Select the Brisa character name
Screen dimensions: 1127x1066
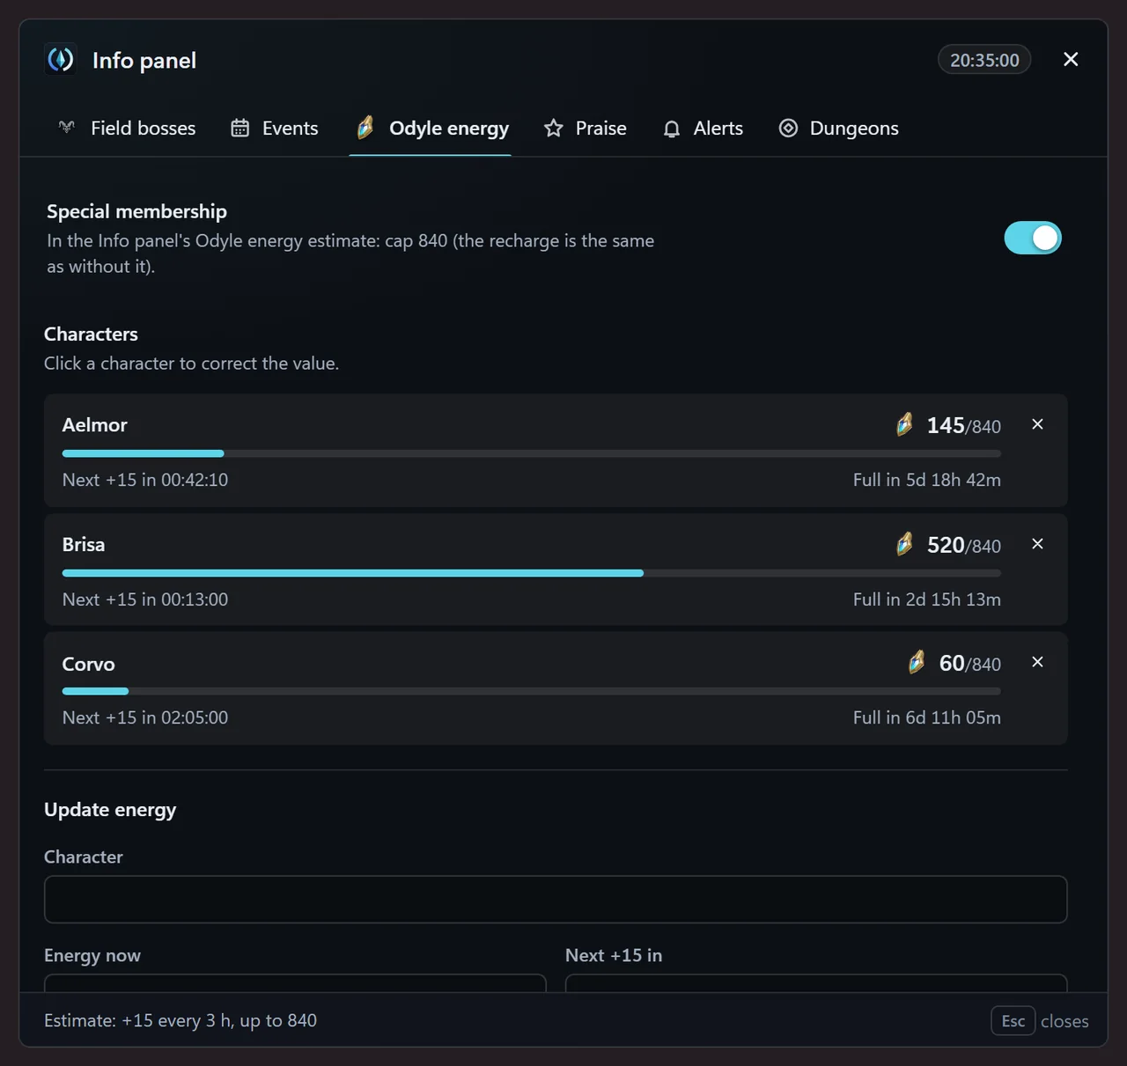pos(84,545)
